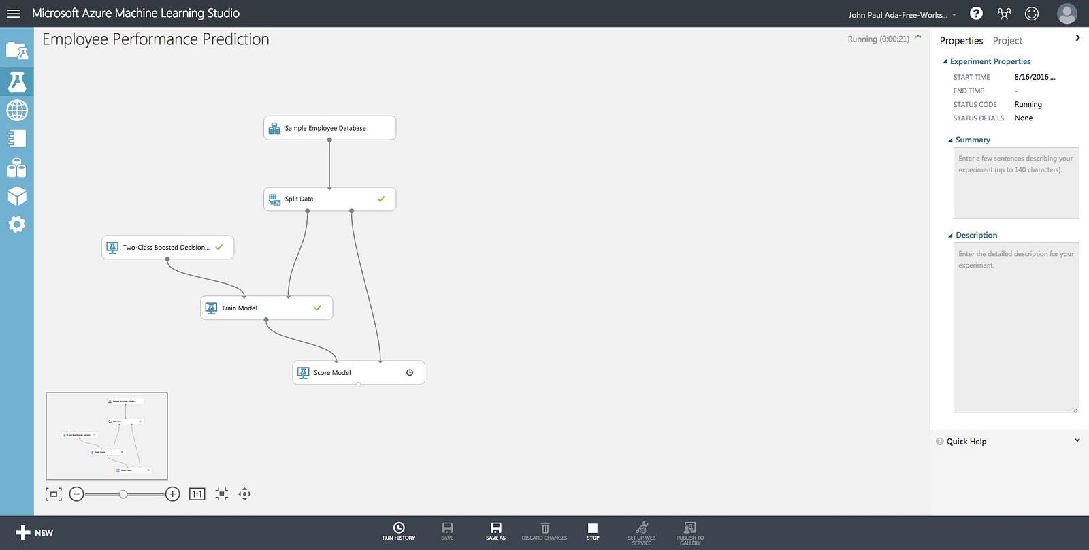Stop the running experiment
1089x550 pixels.
click(593, 532)
